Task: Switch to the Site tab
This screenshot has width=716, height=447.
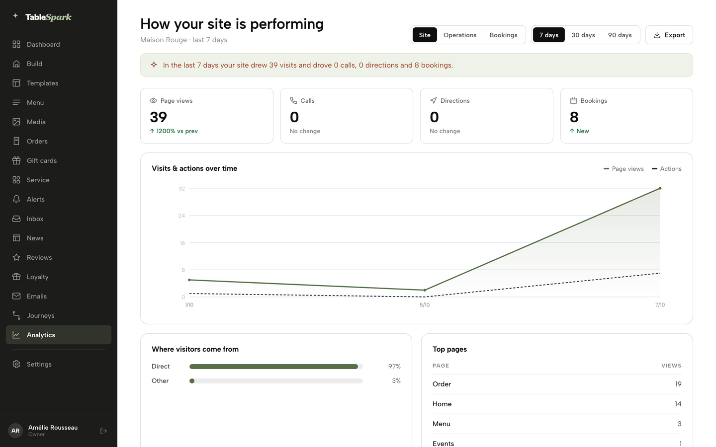Action: click(x=425, y=35)
